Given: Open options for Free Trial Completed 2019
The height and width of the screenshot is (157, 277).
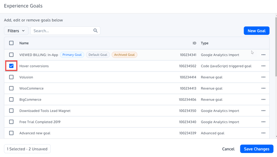Looking at the screenshot, I should coord(263,122).
